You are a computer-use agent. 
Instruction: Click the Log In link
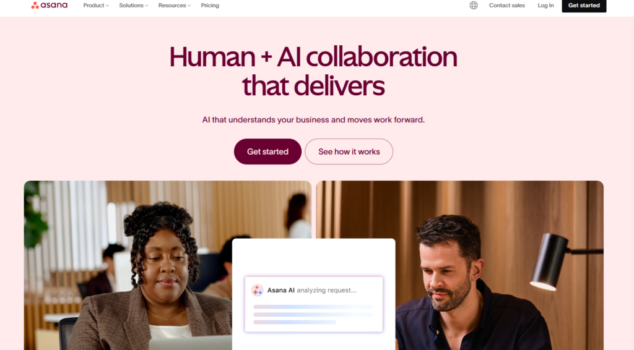point(545,5)
